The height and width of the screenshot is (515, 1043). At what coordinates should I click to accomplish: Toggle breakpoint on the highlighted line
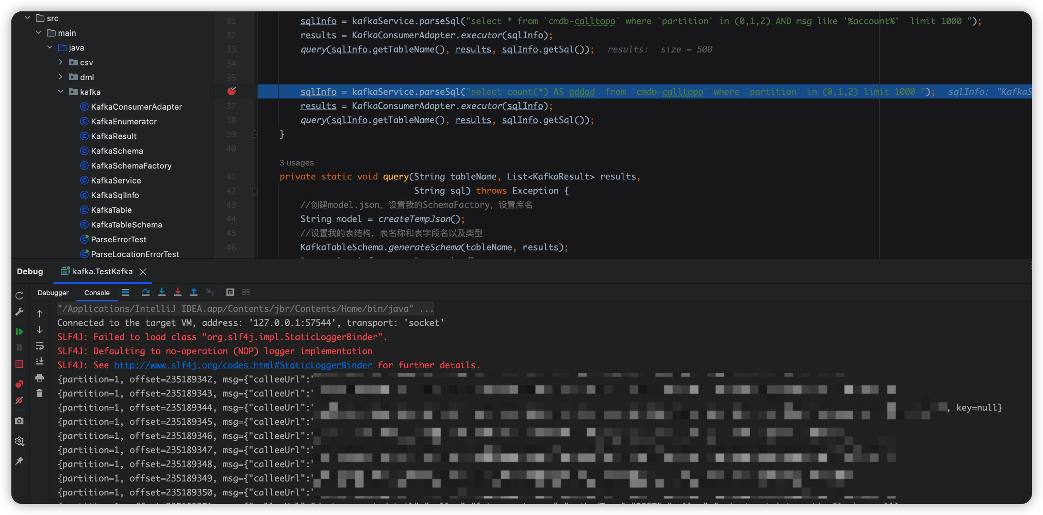click(x=232, y=91)
